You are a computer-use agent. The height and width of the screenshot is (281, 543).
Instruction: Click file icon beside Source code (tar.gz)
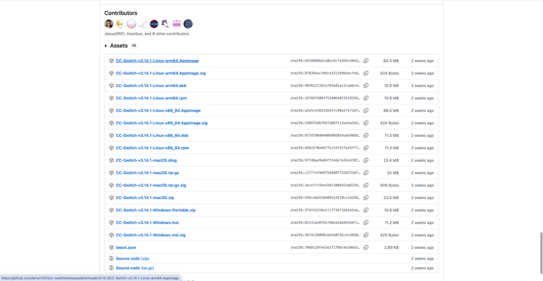pos(112,268)
